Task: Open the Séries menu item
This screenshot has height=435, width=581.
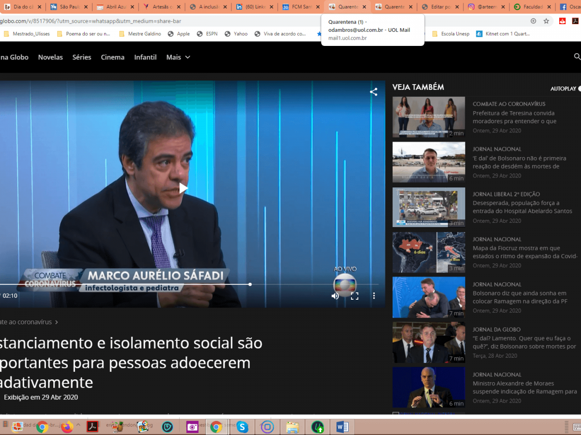Action: [82, 57]
